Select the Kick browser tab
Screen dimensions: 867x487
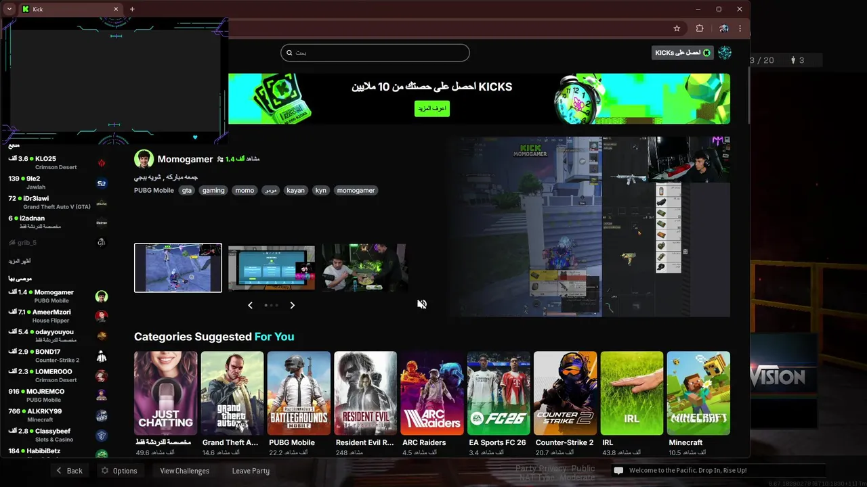pos(70,9)
